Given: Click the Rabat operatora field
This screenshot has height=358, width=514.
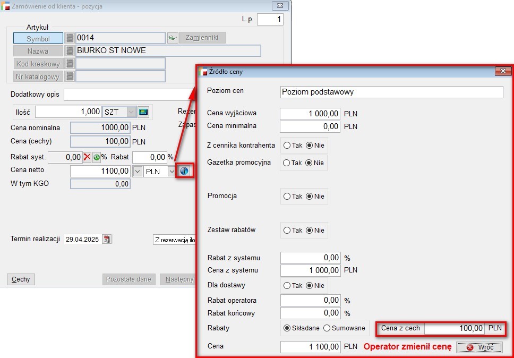Looking at the screenshot, I should pyautogui.click(x=311, y=301).
